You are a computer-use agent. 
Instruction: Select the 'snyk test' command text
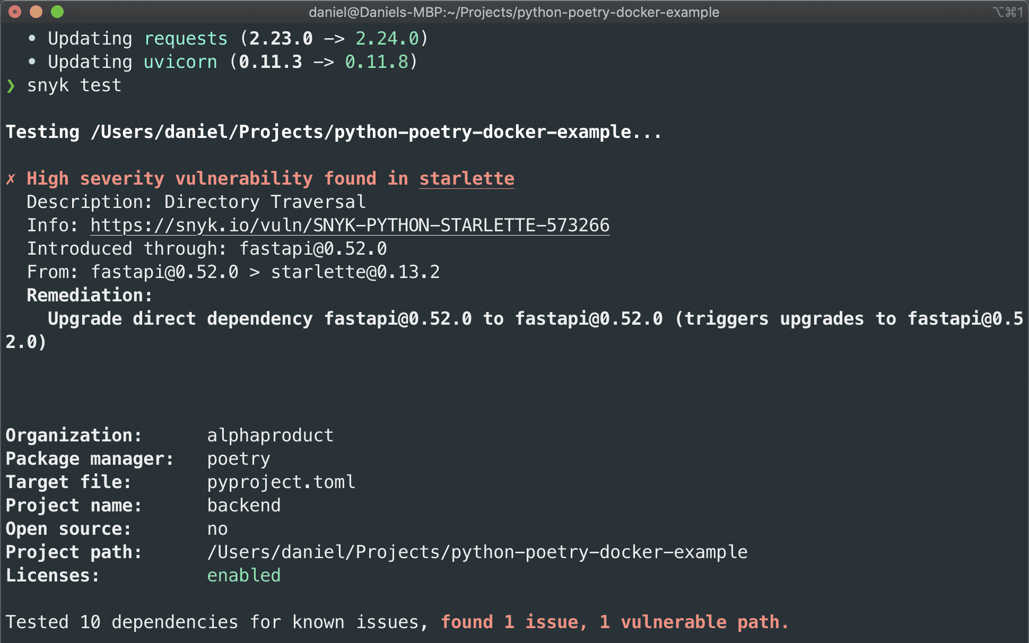click(74, 85)
